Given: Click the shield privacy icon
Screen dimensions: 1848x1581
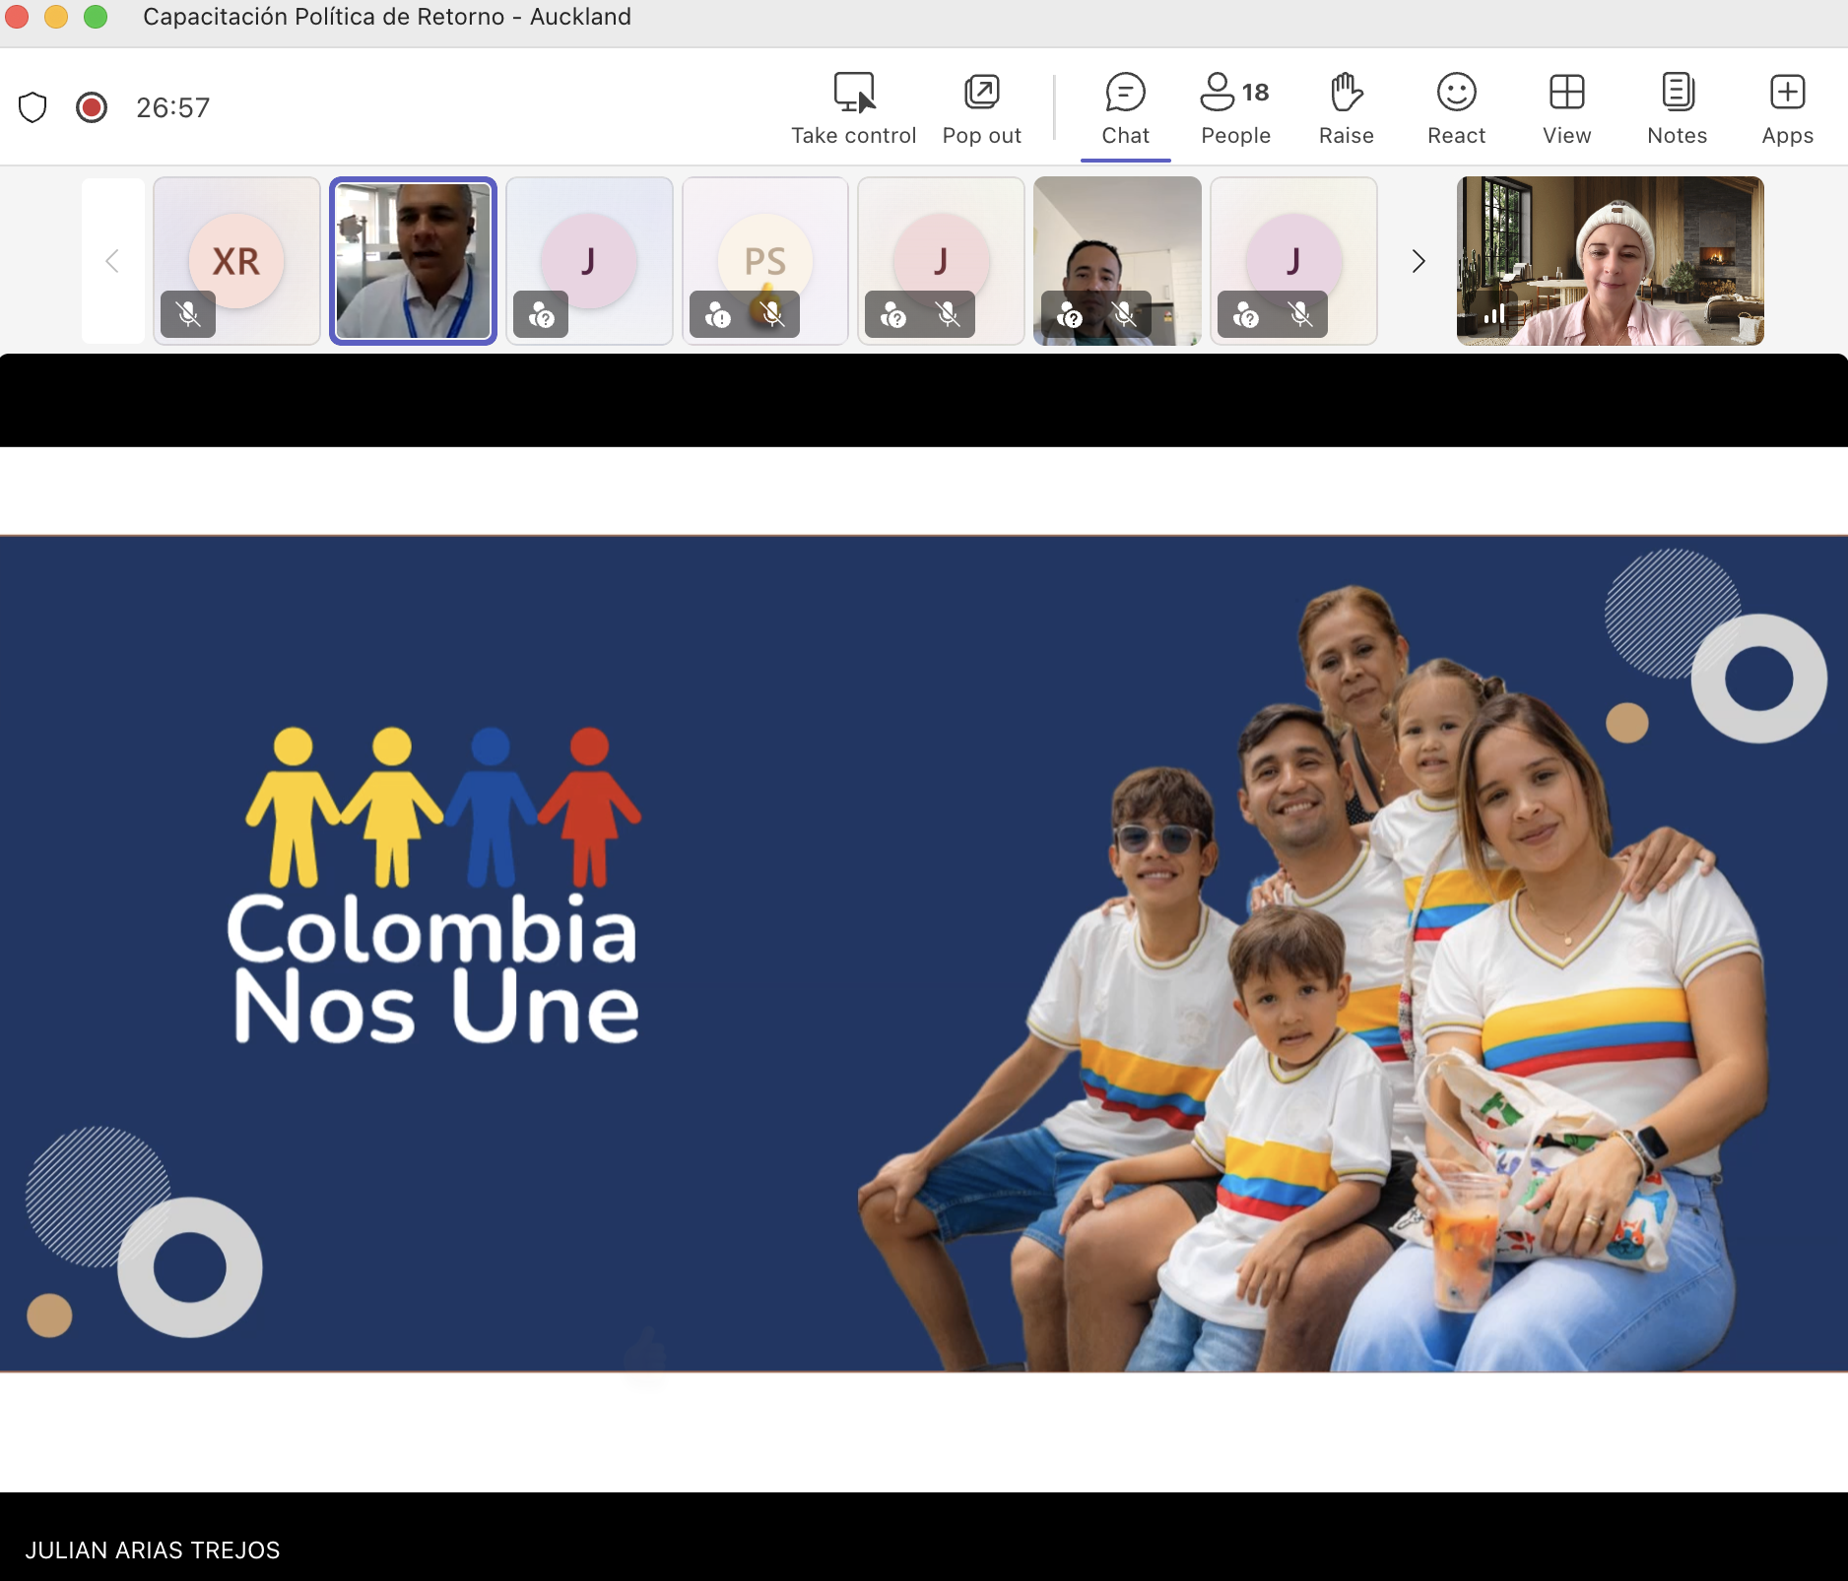Looking at the screenshot, I should tap(33, 106).
